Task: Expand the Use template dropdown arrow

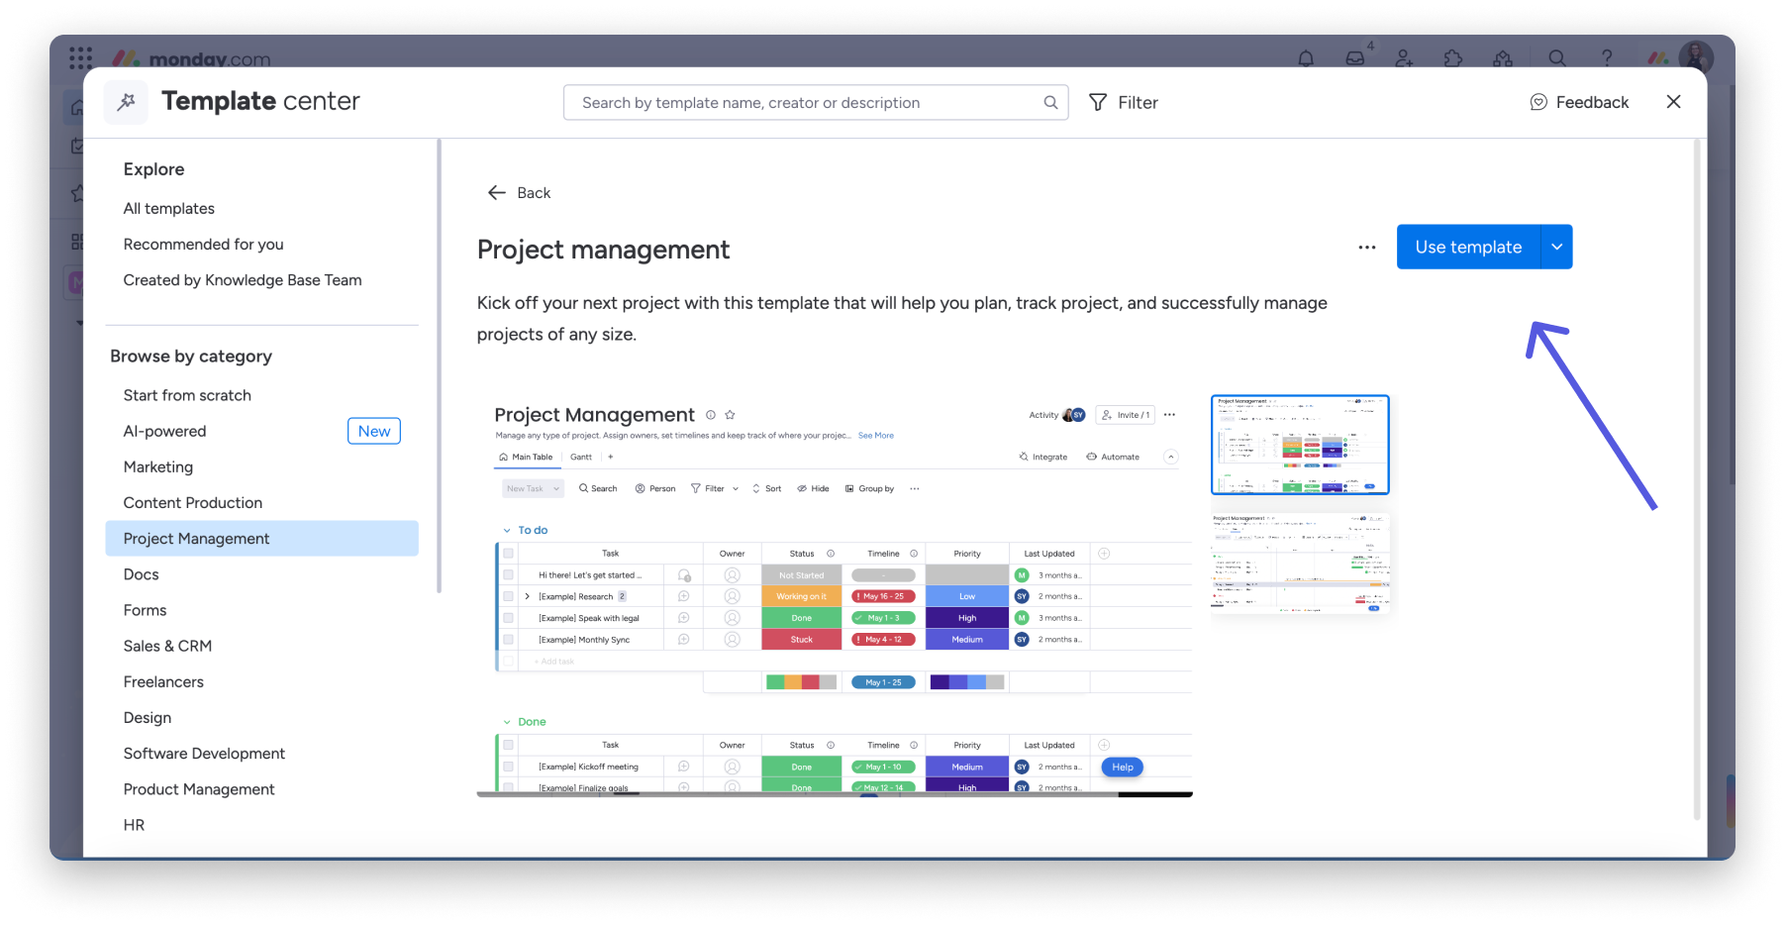Action: (1557, 248)
